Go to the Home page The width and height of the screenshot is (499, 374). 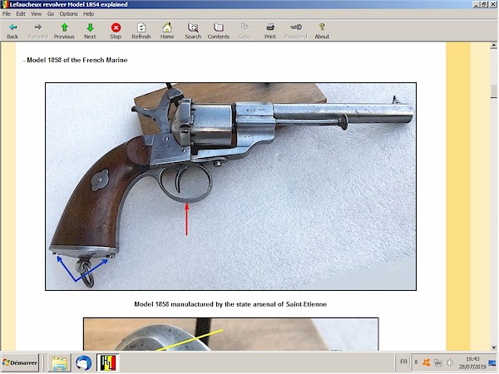167,32
